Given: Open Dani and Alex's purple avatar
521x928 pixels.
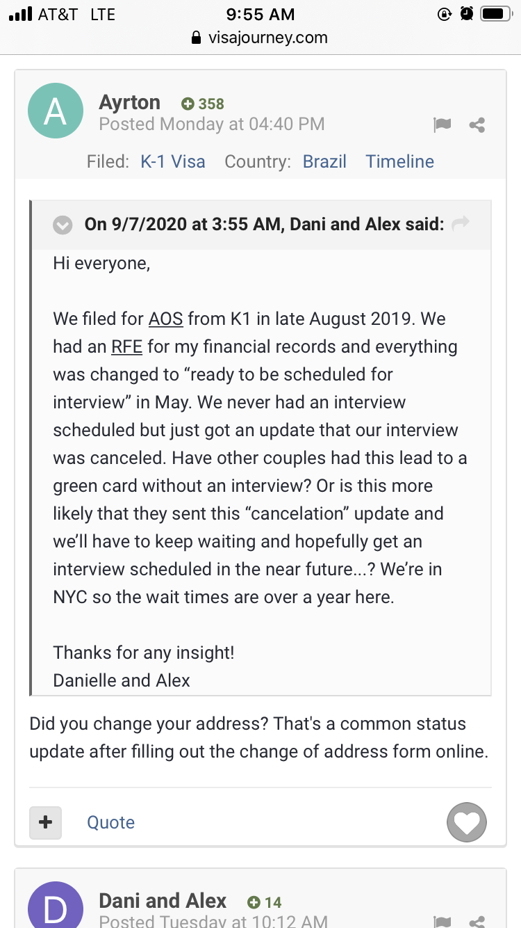Looking at the screenshot, I should pos(55,905).
